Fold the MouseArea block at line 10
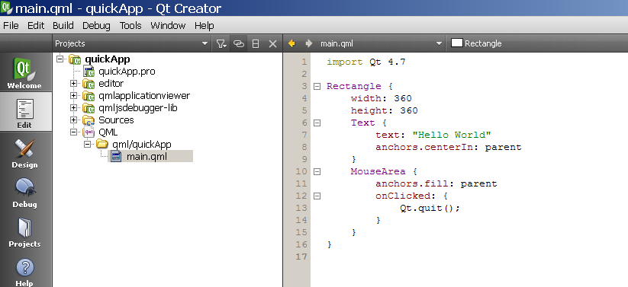The height and width of the screenshot is (287, 628). 317,171
